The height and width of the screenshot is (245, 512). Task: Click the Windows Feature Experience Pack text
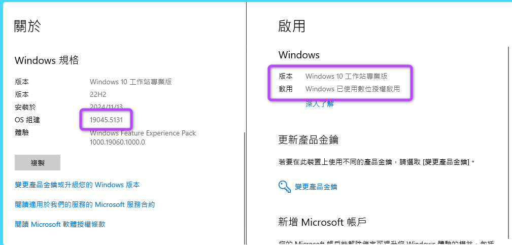click(x=143, y=133)
